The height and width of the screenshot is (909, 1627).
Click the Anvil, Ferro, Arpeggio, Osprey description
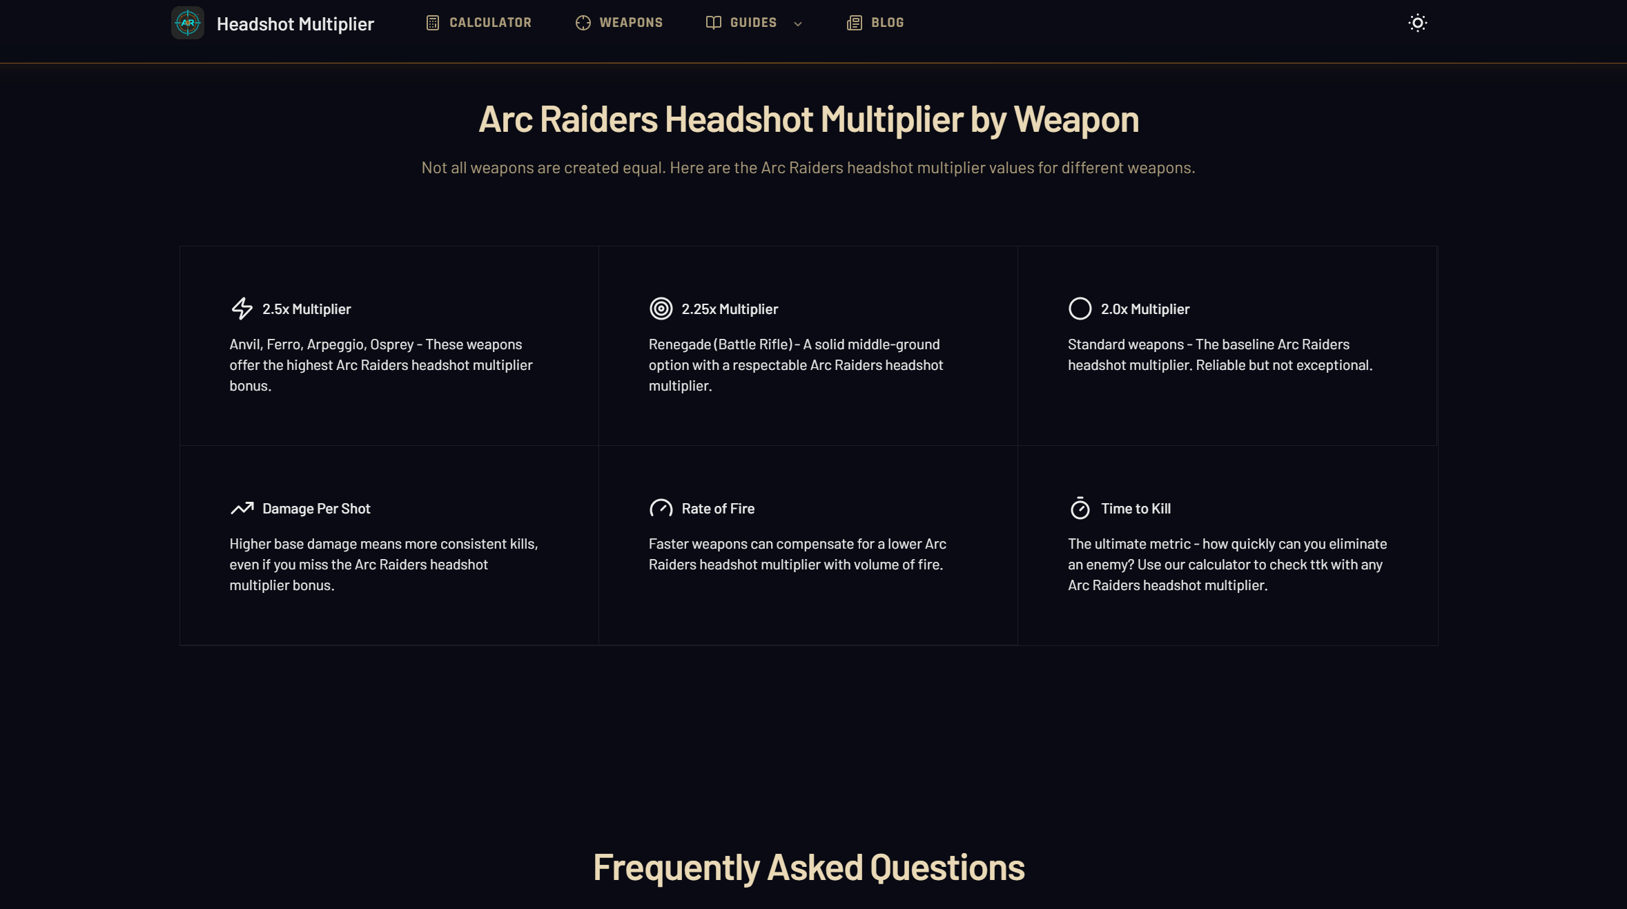(x=381, y=365)
